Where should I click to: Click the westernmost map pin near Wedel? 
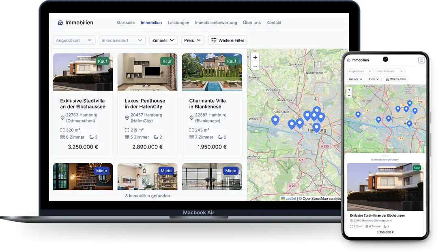point(275,120)
